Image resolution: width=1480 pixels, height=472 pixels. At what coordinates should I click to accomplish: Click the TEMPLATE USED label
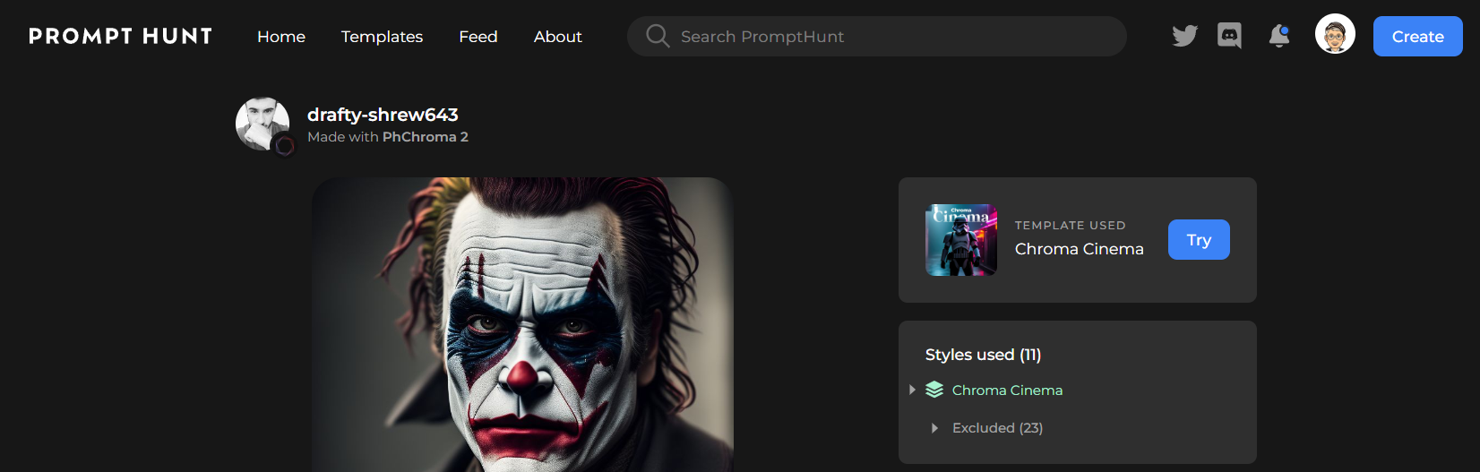[x=1070, y=226]
